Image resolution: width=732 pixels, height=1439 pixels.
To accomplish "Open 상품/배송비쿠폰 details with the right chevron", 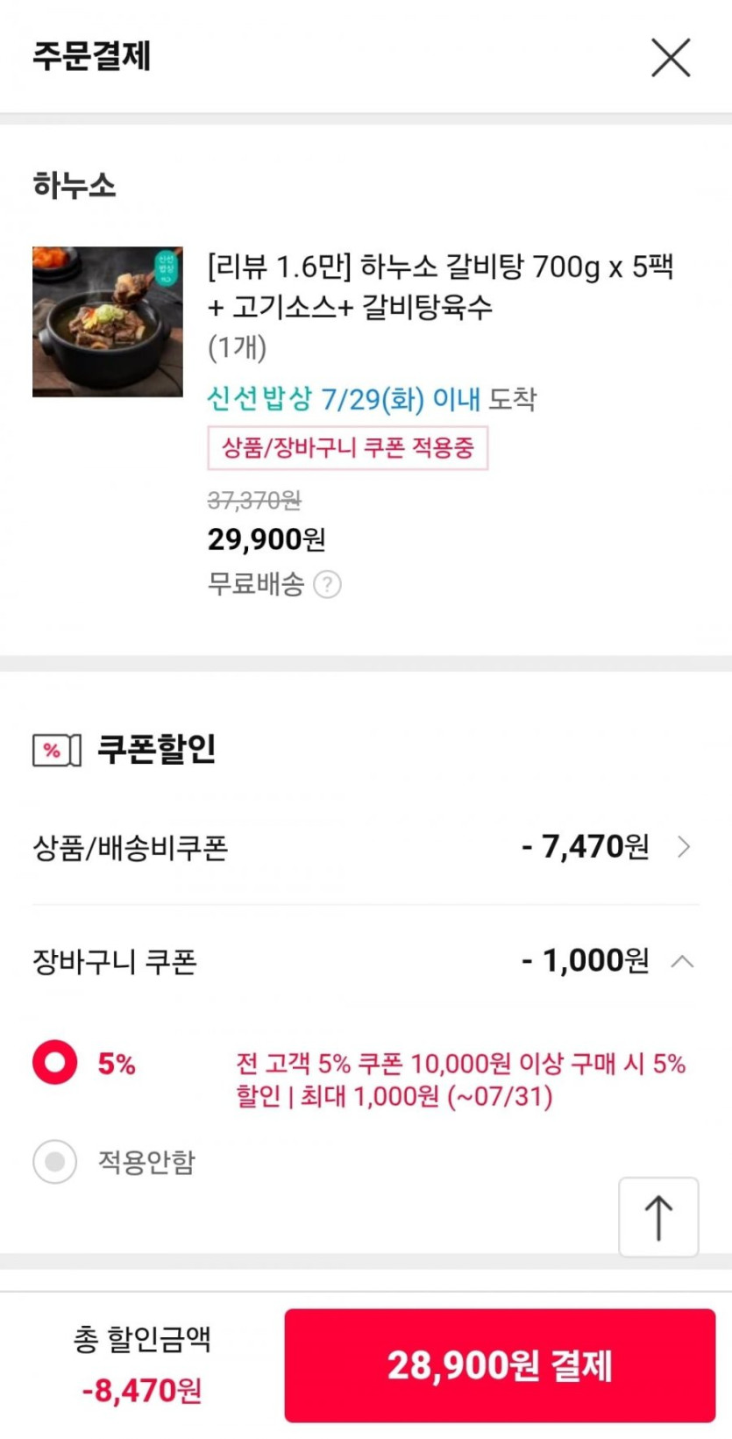I will [x=684, y=847].
